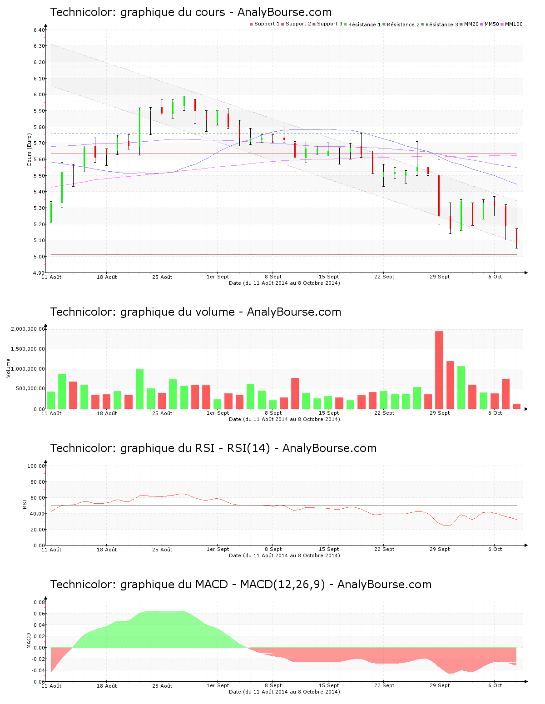Image resolution: width=545 pixels, height=704 pixels.
Task: Click the date range caption under volume chart
Action: tap(284, 419)
